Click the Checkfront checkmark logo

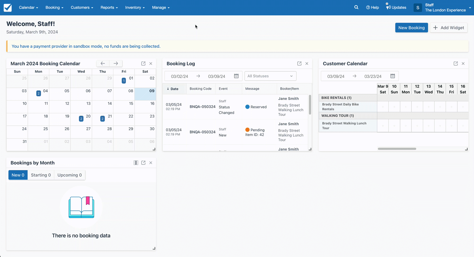click(8, 8)
